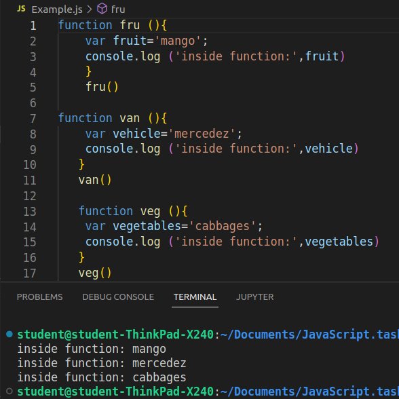Viewport: 399px width, 399px height.
Task: Click the 'cabbages' string on line 14
Action: [222, 227]
